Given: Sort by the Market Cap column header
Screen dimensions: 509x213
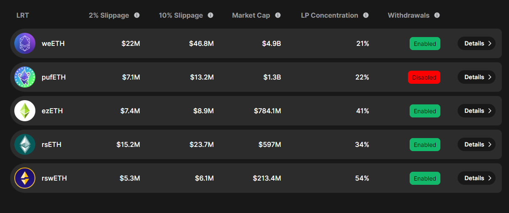Looking at the screenshot, I should (251, 15).
